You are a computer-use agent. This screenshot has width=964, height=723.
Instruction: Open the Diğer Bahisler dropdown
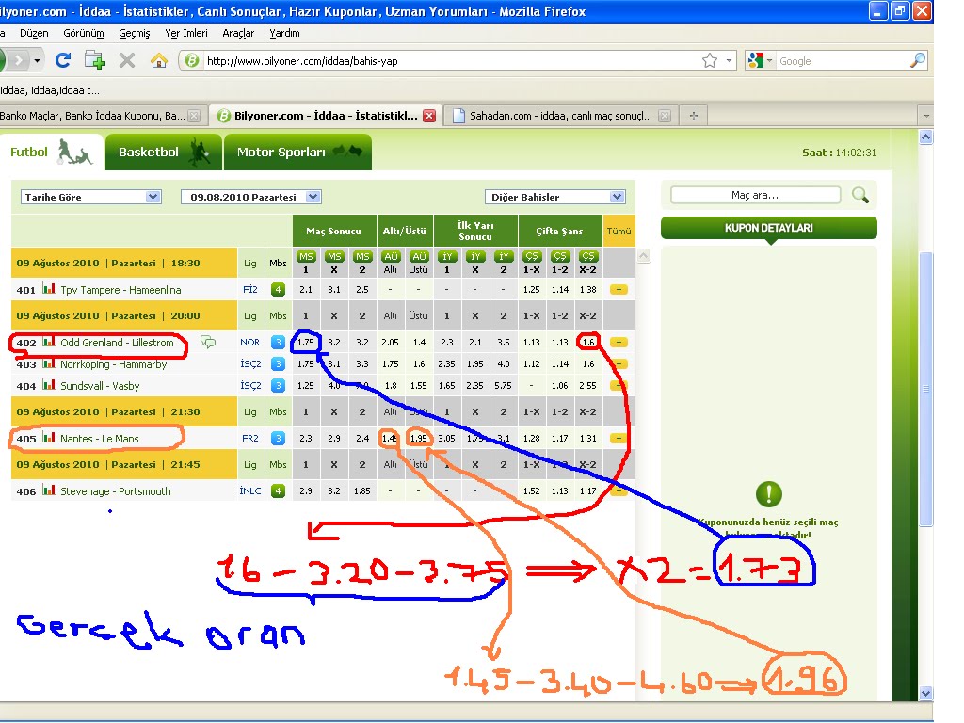pos(555,197)
